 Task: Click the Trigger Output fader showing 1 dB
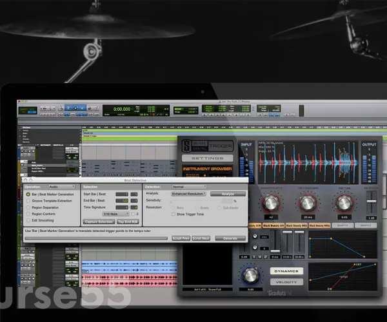click(372, 202)
